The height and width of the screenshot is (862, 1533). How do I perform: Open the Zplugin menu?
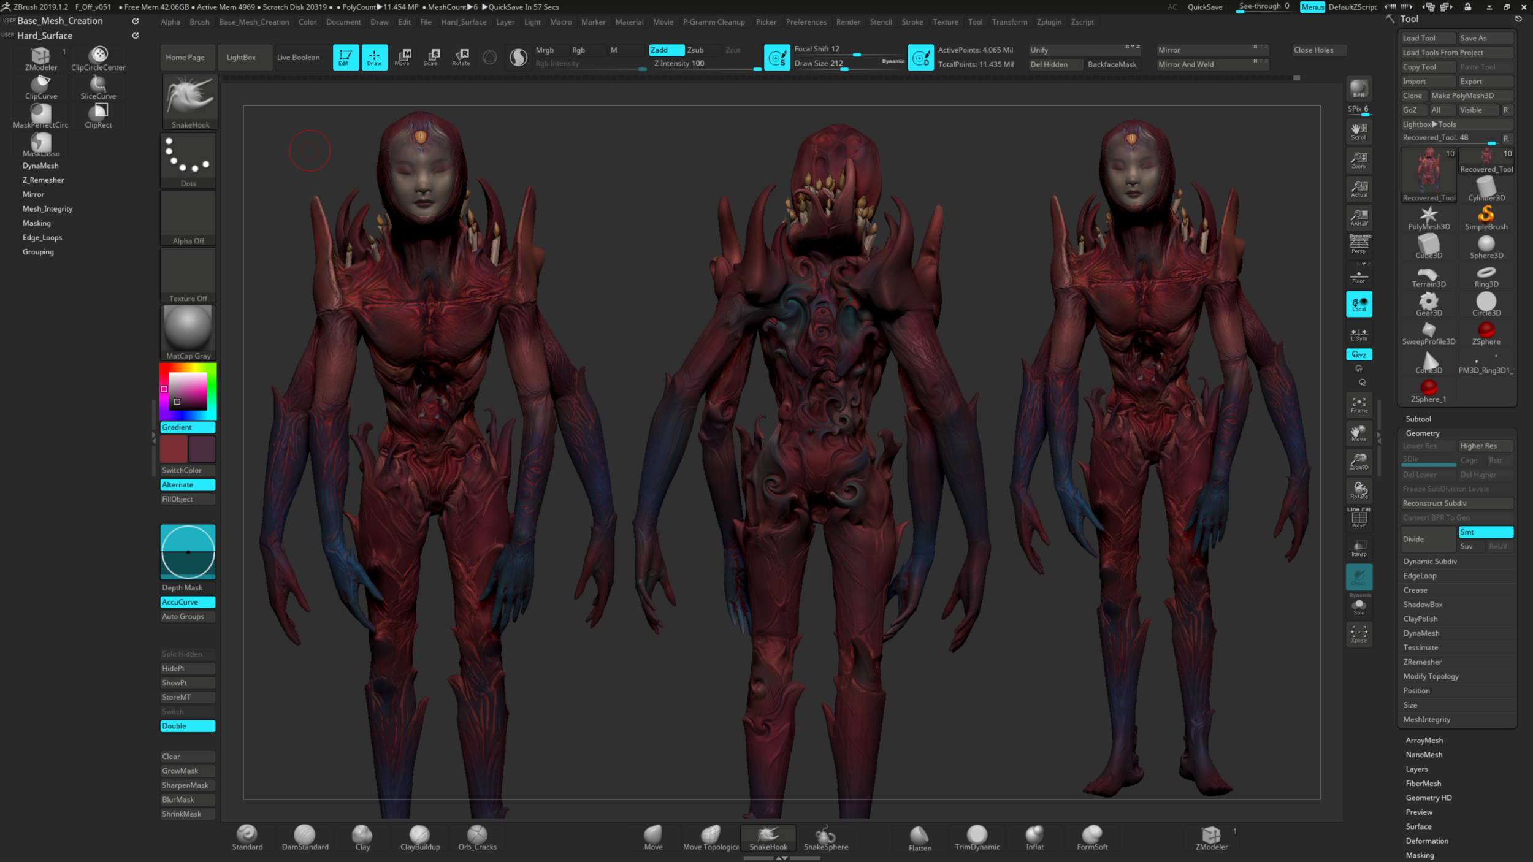pos(1049,22)
